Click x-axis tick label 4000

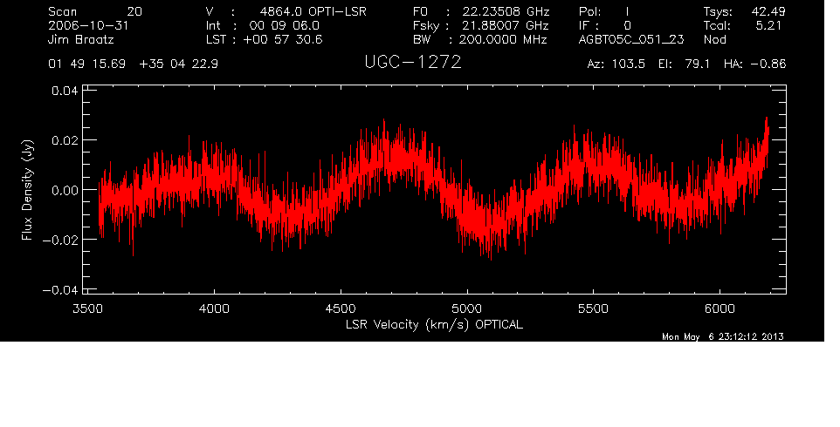(214, 308)
